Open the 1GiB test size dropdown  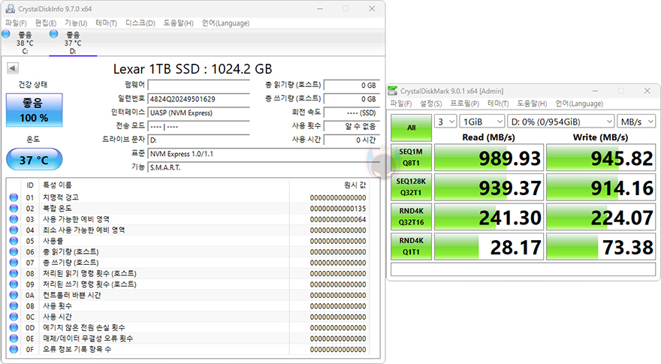click(x=482, y=122)
